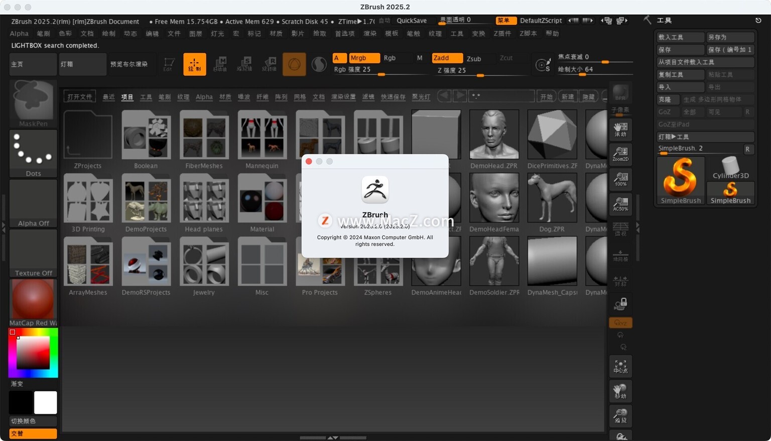Toggle the orange 菜单 (Menus) button

(506, 21)
